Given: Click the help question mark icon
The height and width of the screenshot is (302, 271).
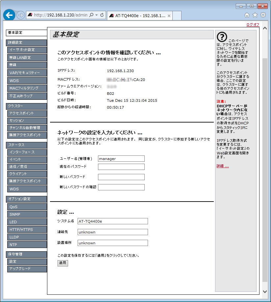Looking at the screenshot, I should (x=222, y=37).
